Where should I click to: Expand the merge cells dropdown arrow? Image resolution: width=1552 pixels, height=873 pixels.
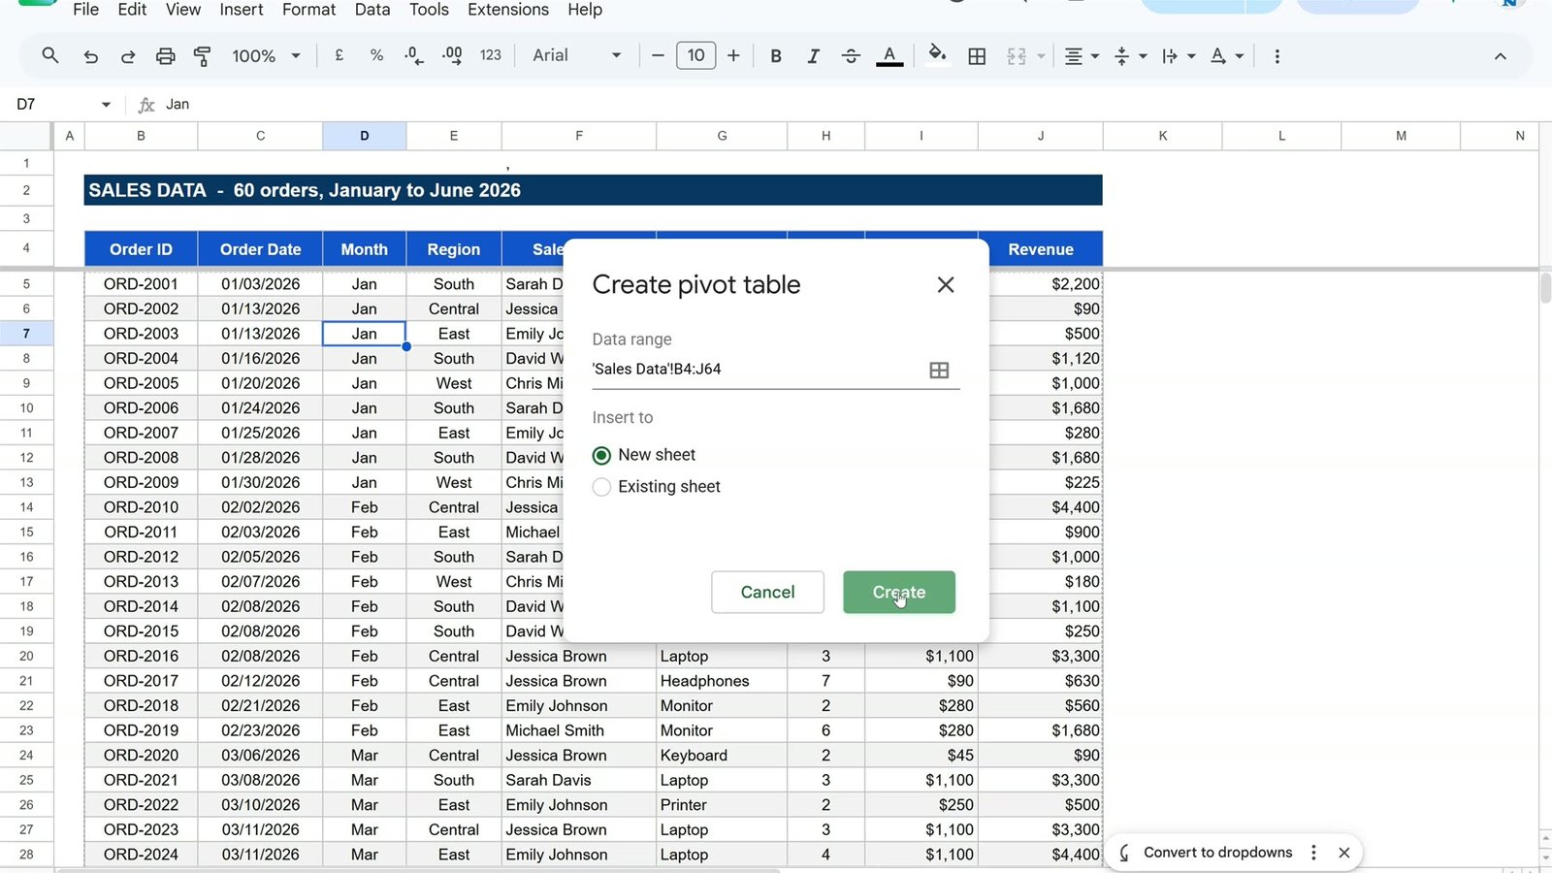coord(1041,56)
